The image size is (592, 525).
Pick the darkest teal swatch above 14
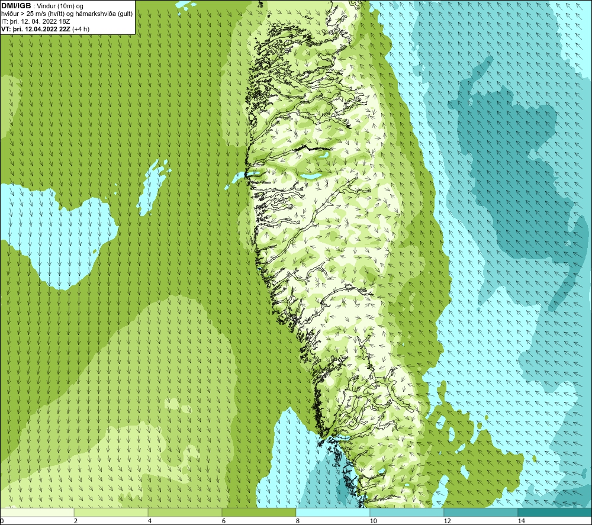(x=555, y=512)
